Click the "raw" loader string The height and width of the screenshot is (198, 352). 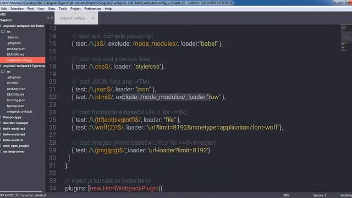tap(213, 97)
